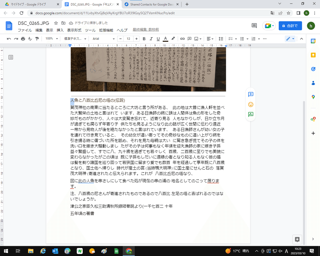Star the document DSC_0265.JPG
This screenshot has height=256, width=320.
tap(56, 23)
